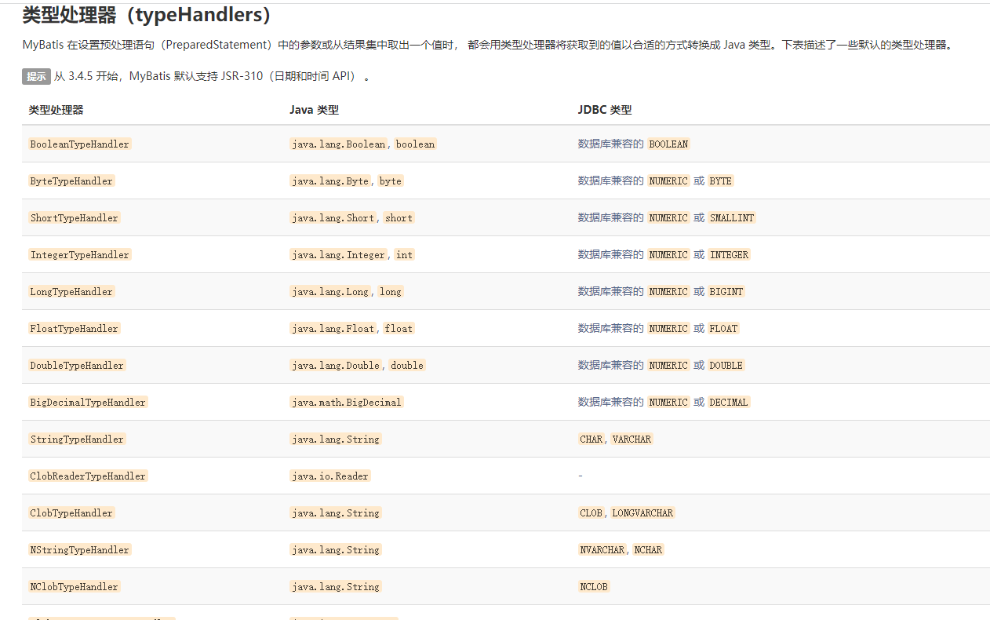The image size is (990, 620).
Task: Select the NClobTypeHandler cell
Action: [x=75, y=586]
